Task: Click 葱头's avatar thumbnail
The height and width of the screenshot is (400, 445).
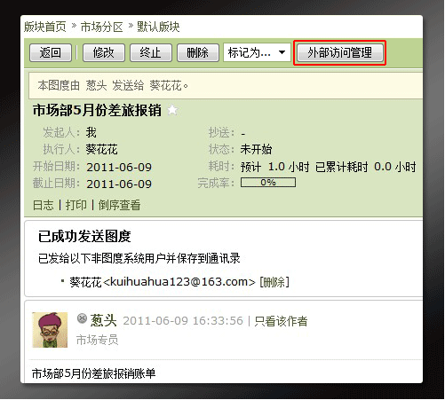Action: [x=50, y=330]
